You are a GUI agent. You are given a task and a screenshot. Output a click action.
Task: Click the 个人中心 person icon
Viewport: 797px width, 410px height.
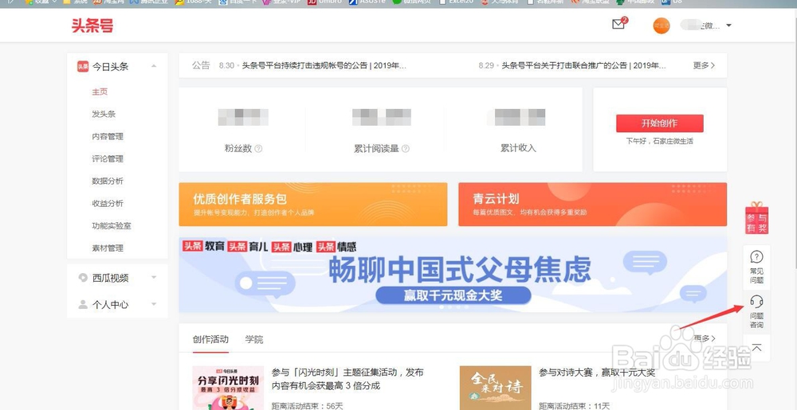[83, 304]
